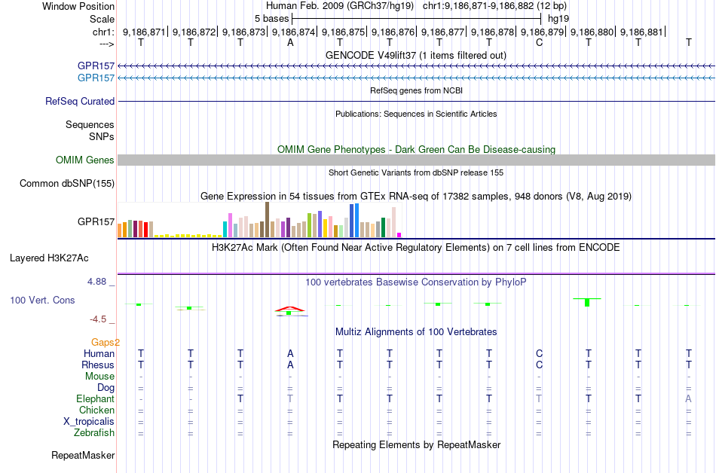This screenshot has width=716, height=473.
Task: Click the C base in the ruler sequence row
Action: tap(540, 43)
